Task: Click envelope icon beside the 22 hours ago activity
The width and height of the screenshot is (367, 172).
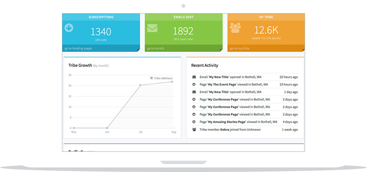Action: pos(194,77)
